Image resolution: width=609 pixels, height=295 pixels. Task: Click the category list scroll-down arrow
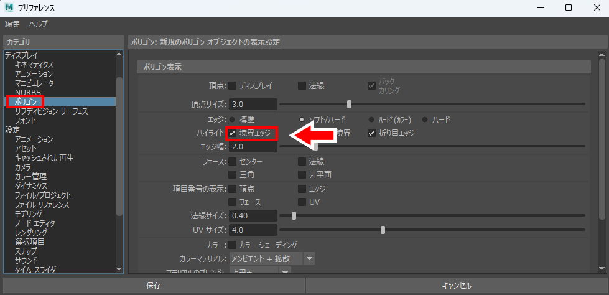point(119,269)
